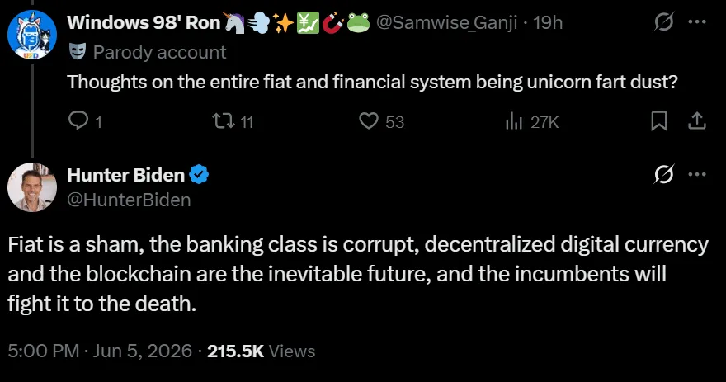Image resolution: width=726 pixels, height=382 pixels.
Task: Open the 5:00 PM Jun 5, 2026 timestamp
Action: coord(100,351)
